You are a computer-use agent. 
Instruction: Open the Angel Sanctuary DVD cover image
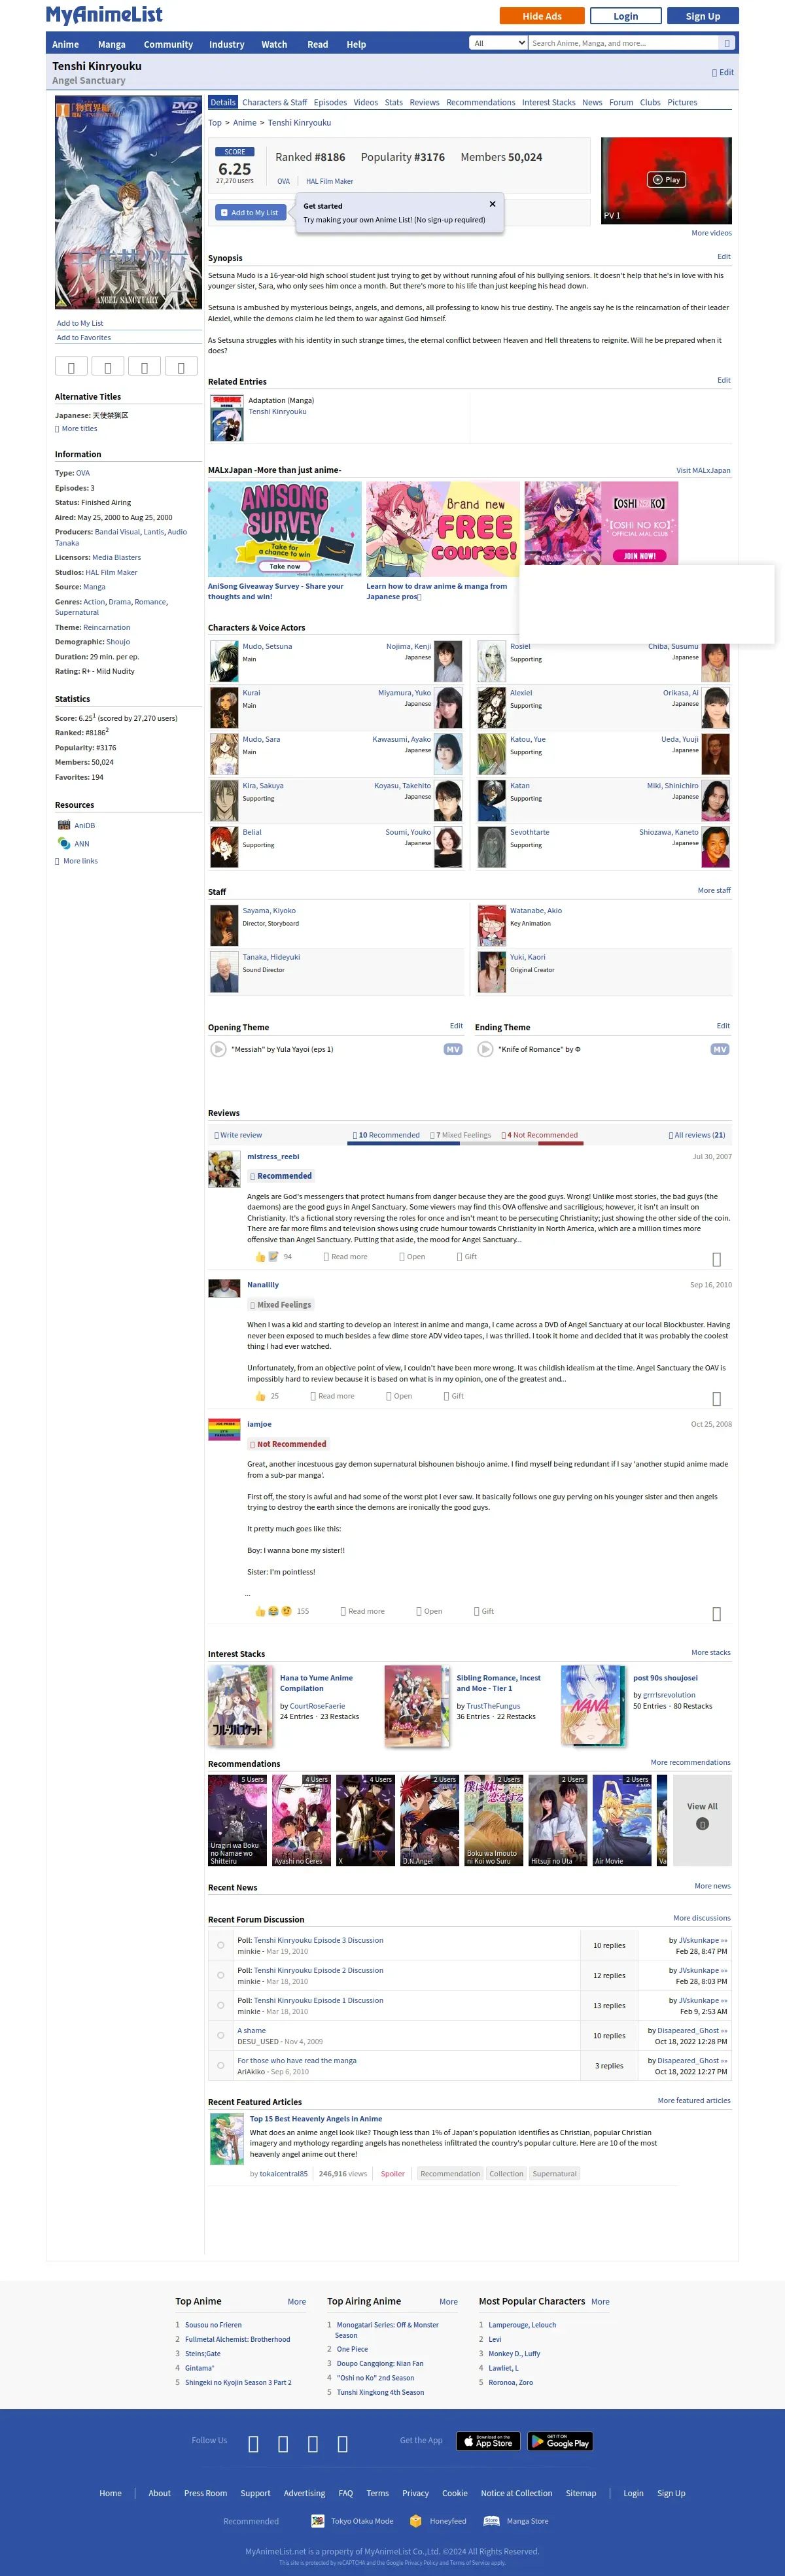pos(128,202)
